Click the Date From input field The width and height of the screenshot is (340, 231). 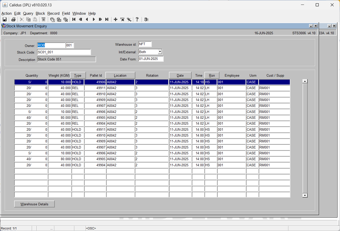151,59
